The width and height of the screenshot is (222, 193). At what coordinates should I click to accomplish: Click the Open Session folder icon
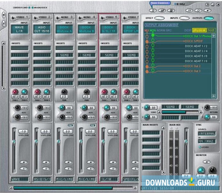[x=162, y=11]
